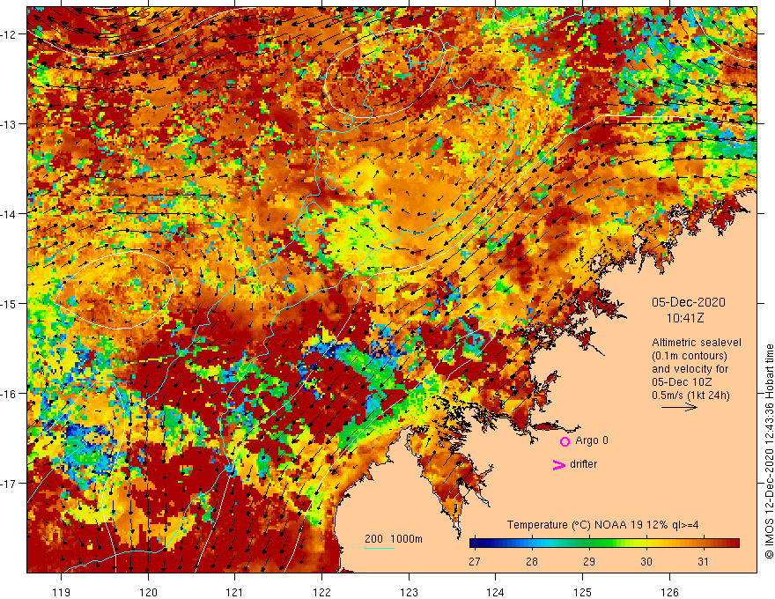Click longitude axis label 123
Screen dimensions: 775x599
(x=409, y=592)
